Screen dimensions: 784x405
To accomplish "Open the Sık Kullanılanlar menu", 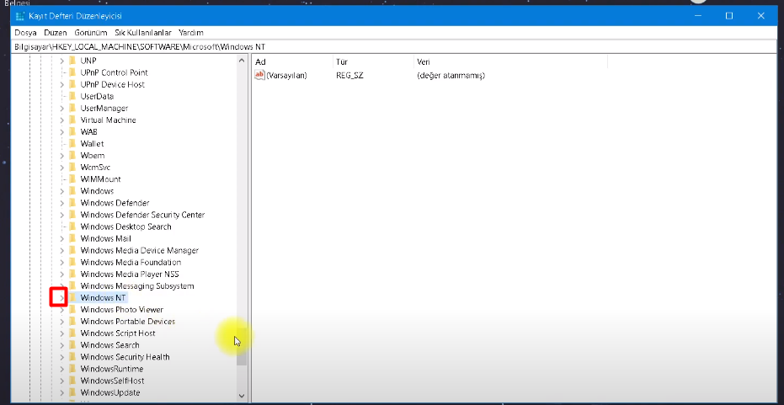I will click(x=143, y=33).
